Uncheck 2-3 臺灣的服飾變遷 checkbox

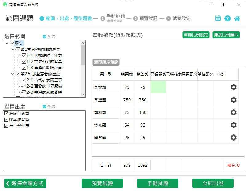coord(24,92)
